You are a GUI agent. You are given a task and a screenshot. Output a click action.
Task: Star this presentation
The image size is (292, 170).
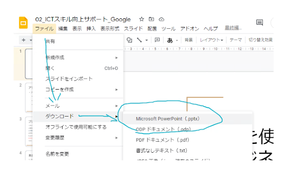click(x=141, y=19)
